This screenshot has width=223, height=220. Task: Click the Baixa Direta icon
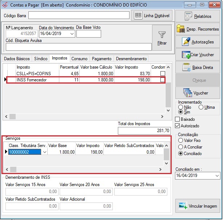pyautogui.click(x=187, y=67)
